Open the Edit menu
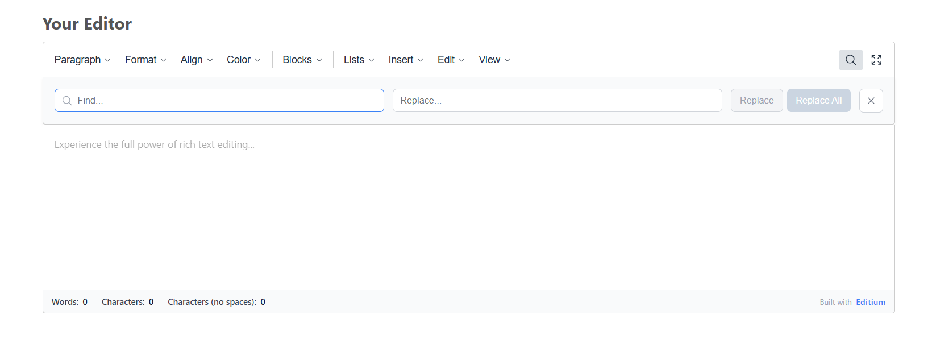The image size is (928, 347). [x=450, y=60]
